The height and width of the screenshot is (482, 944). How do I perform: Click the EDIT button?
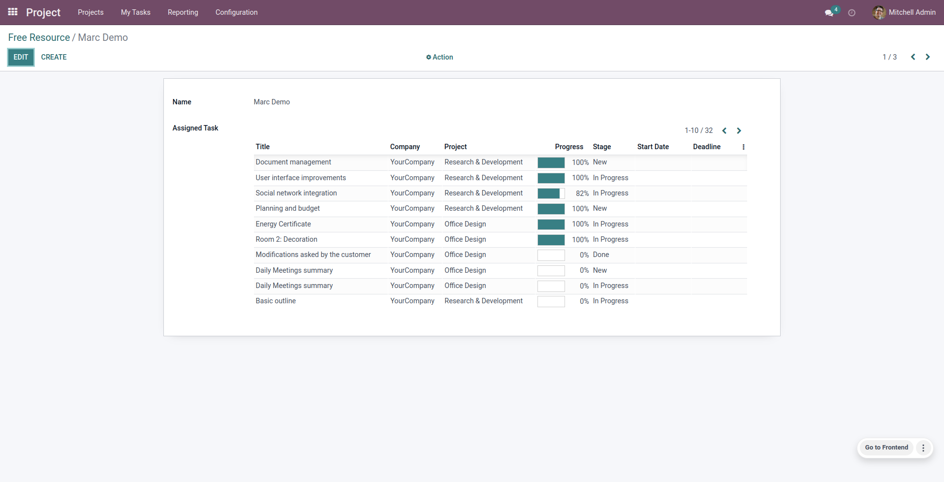21,57
